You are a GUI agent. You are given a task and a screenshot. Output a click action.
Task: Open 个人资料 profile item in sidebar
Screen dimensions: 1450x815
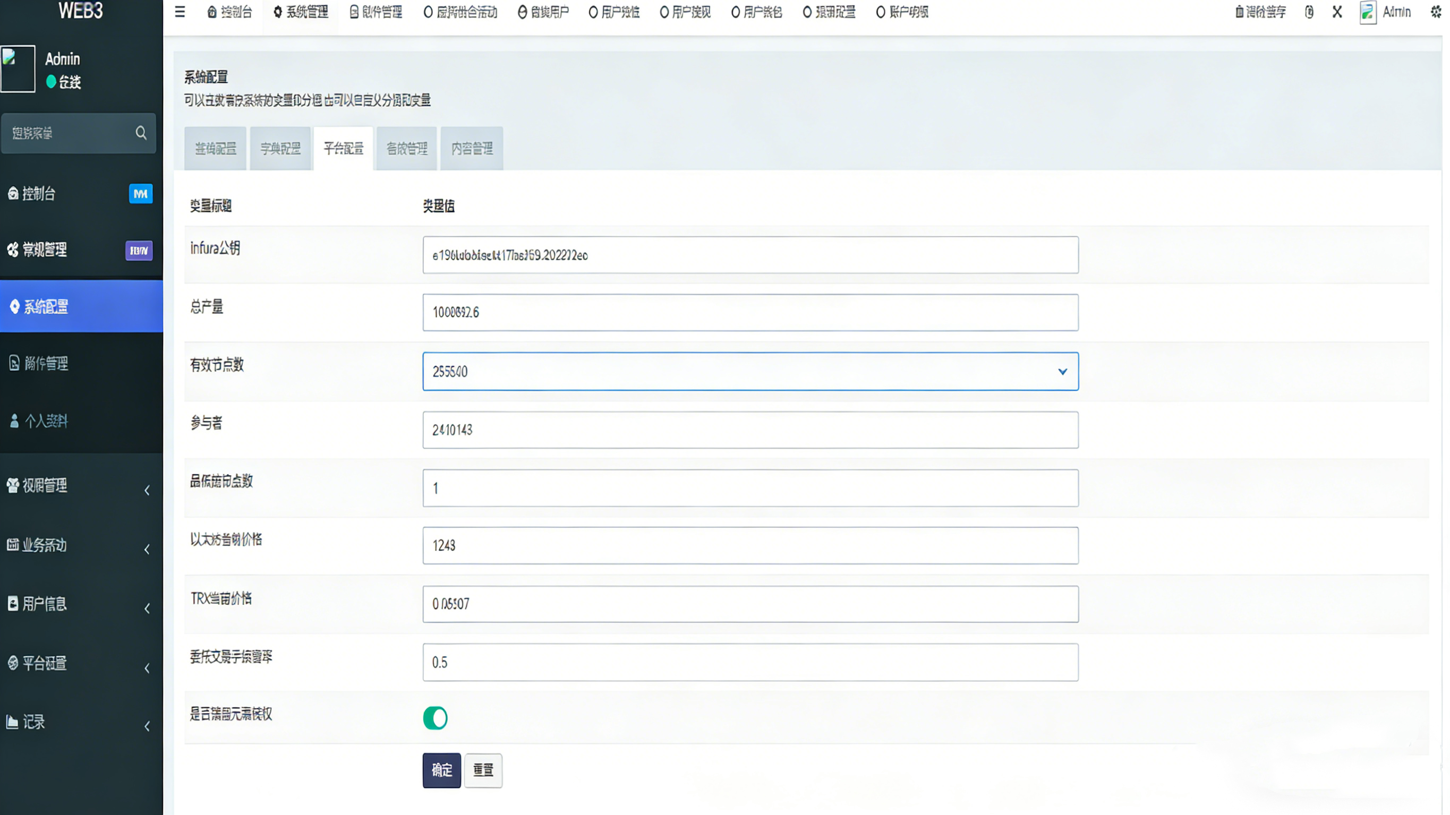[x=45, y=421]
